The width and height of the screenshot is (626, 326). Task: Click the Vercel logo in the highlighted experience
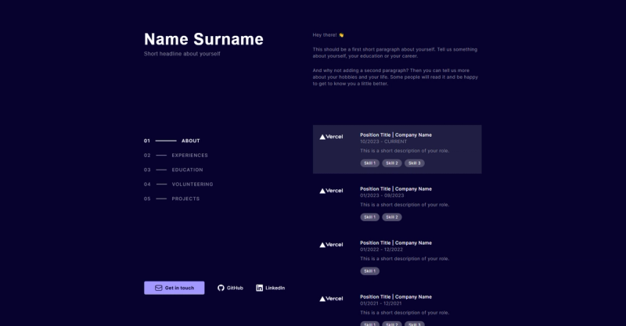coord(331,137)
